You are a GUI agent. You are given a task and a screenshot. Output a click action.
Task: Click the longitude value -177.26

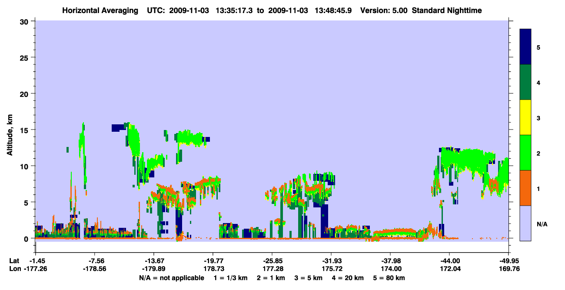click(36, 269)
